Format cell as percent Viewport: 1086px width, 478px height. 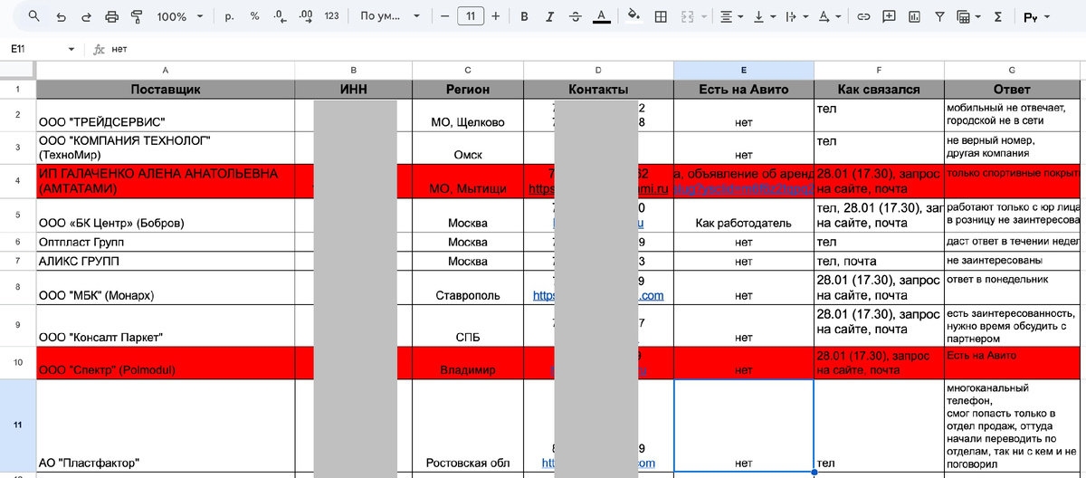[x=254, y=16]
